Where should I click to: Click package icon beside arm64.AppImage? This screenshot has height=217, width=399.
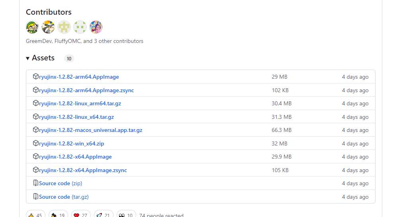click(x=35, y=76)
